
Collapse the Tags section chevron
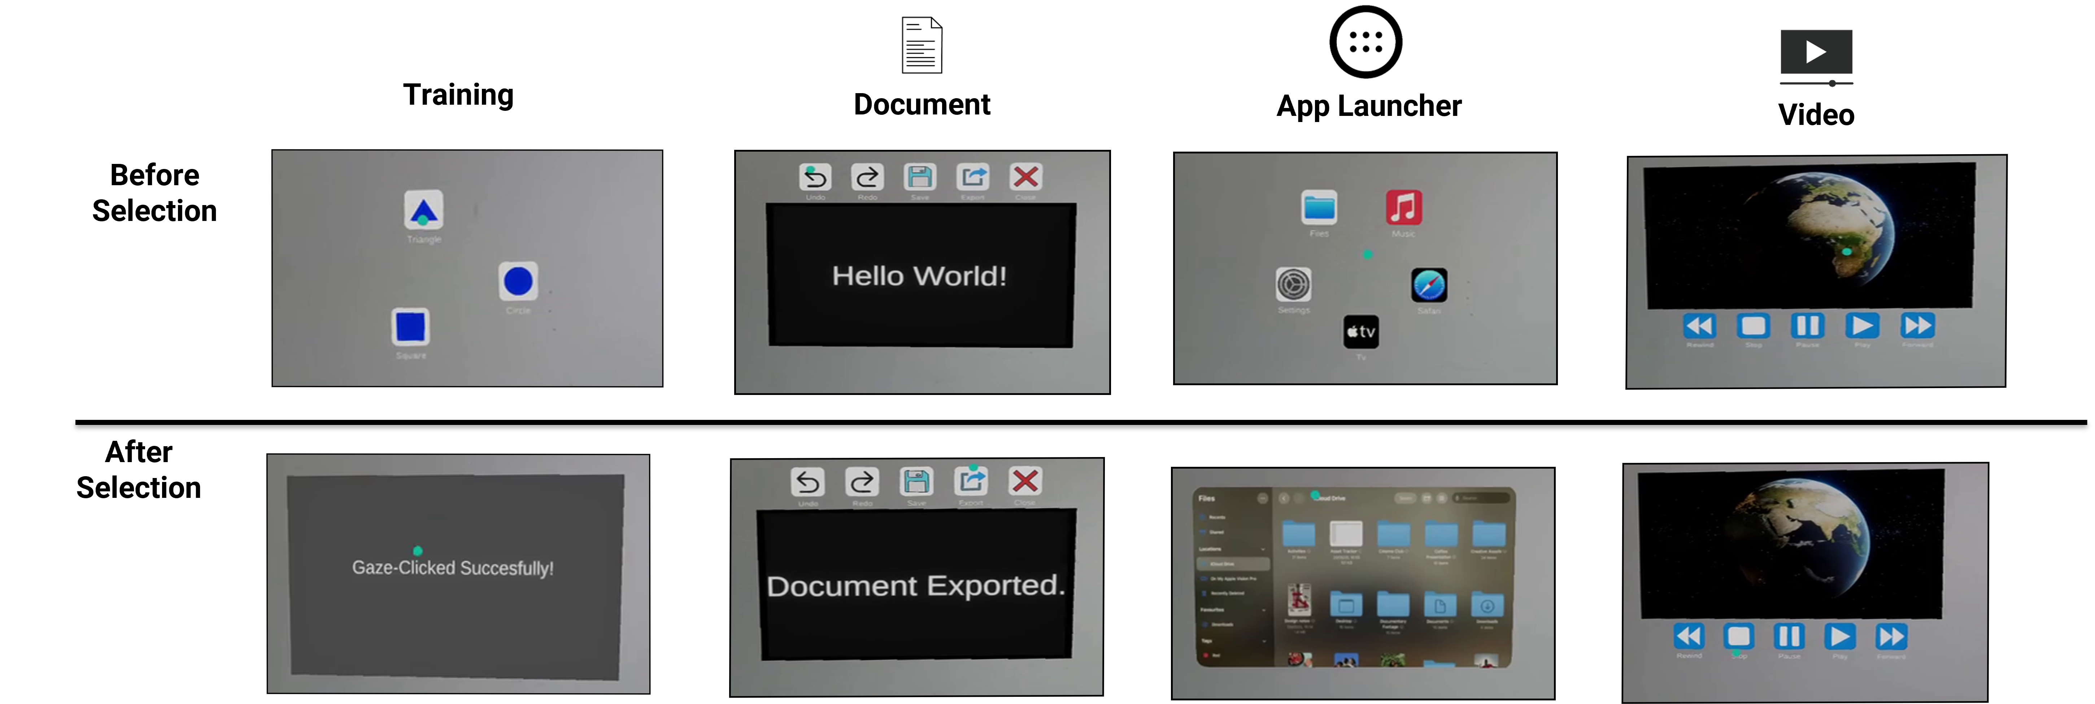tap(1265, 641)
